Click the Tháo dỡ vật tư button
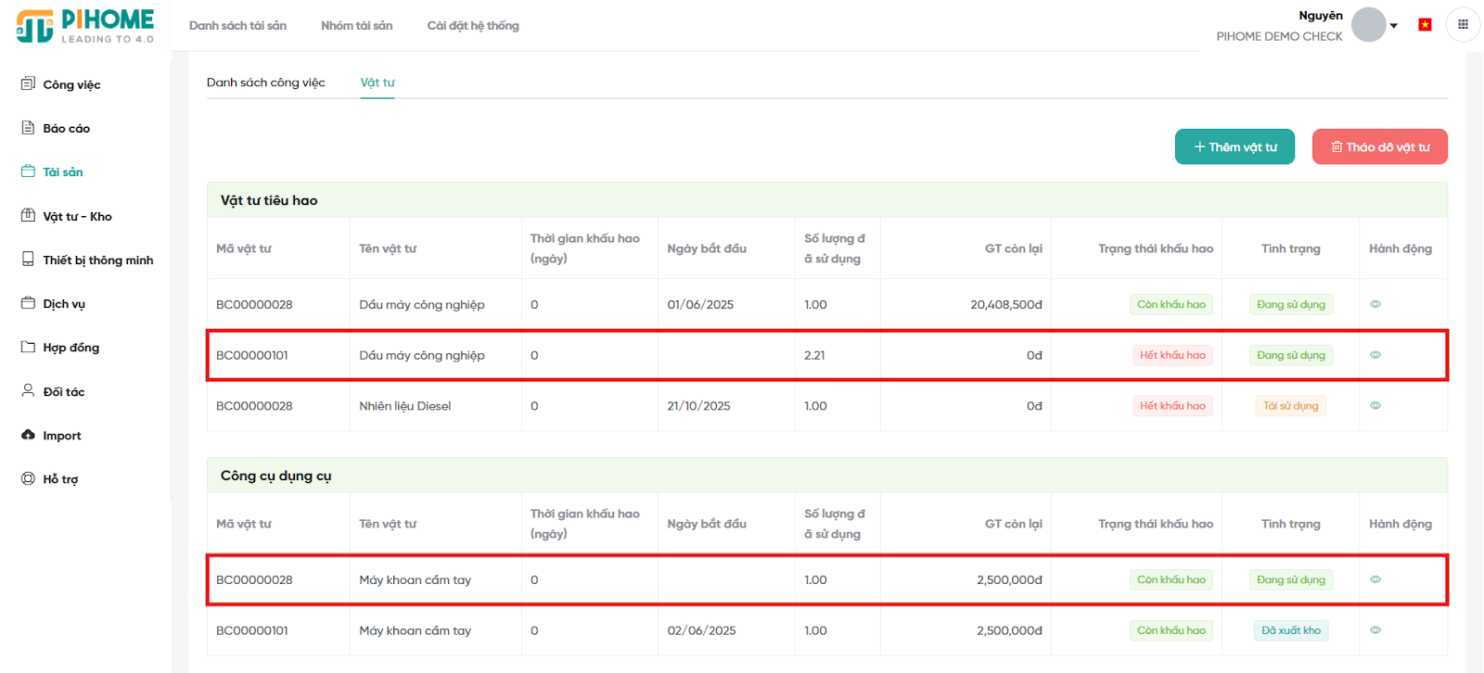1484x673 pixels. pyautogui.click(x=1379, y=146)
